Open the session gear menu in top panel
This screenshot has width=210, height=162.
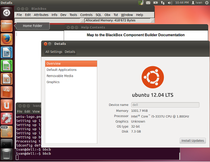[206, 3]
